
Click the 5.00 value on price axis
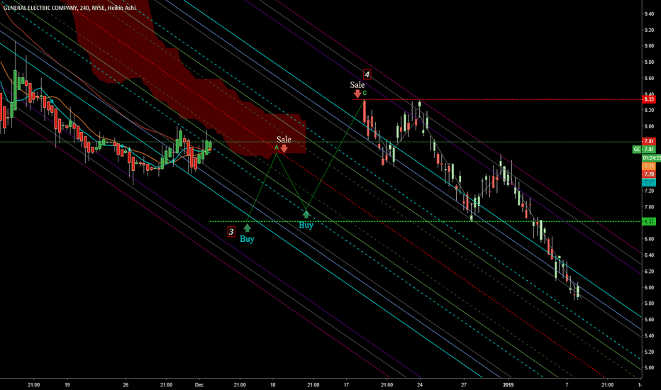649,367
